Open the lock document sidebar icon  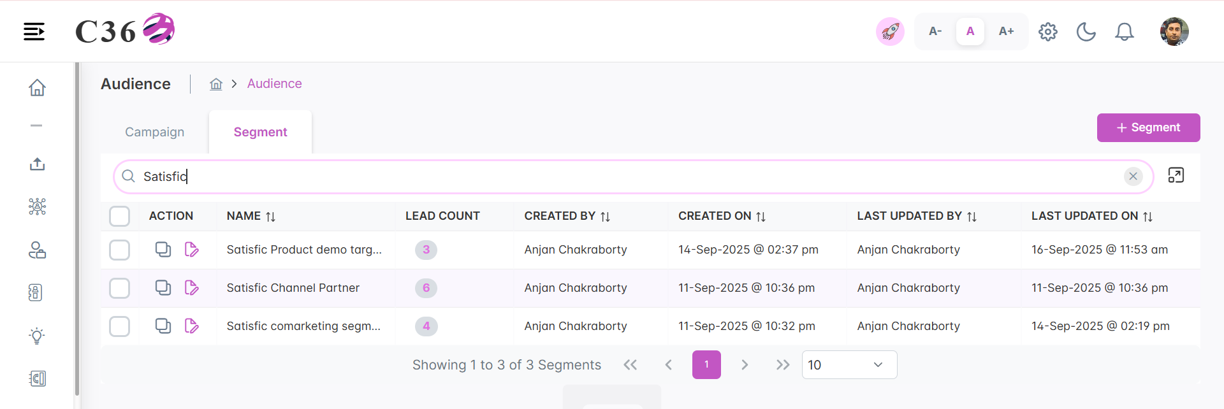(x=36, y=292)
